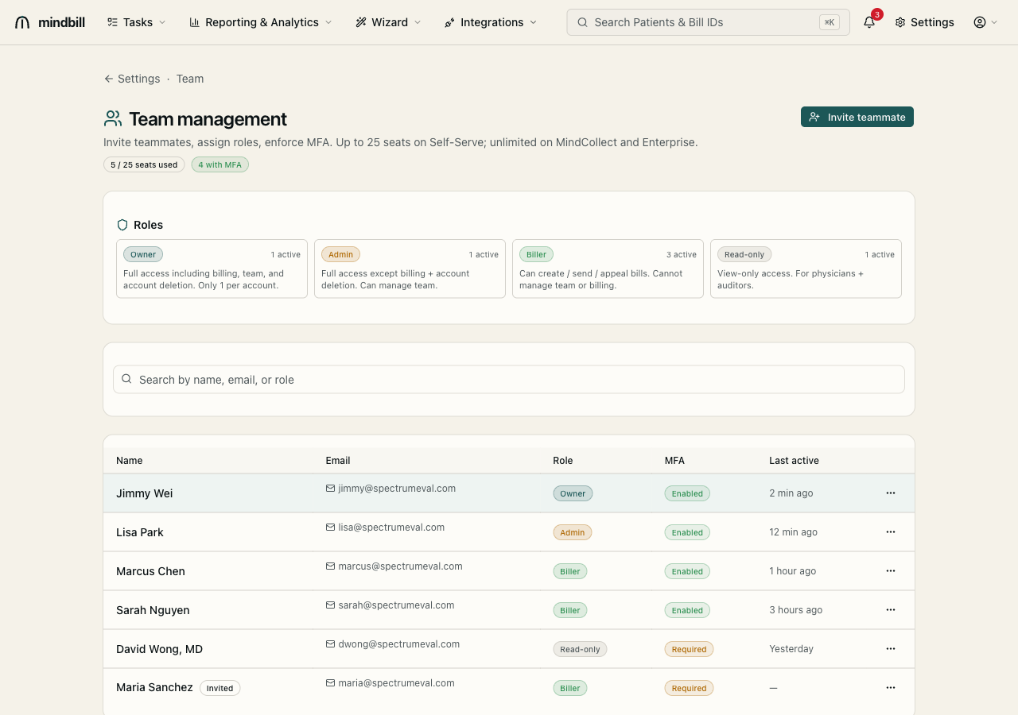1018x715 pixels.
Task: Click the Invite teammate button
Action: pos(857,117)
